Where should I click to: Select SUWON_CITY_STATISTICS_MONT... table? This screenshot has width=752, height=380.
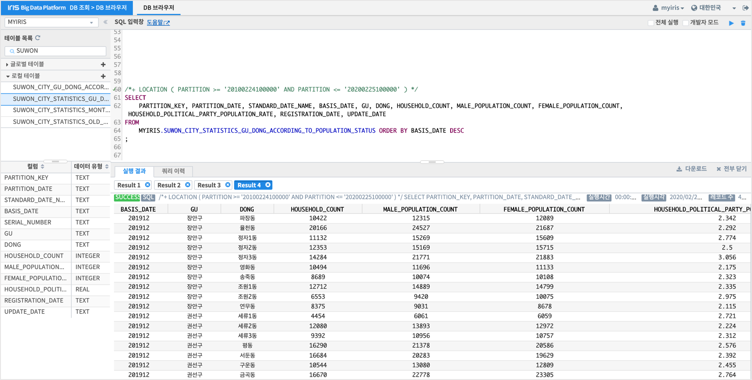(55, 110)
